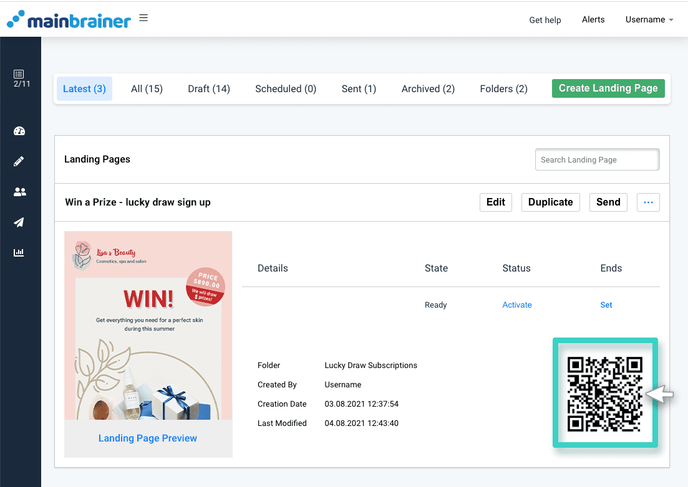Switch to the All (15) tab
688x487 pixels.
click(x=147, y=89)
